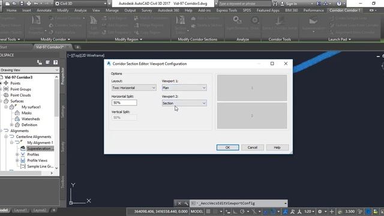This screenshot has width=384, height=216.
Task: Click the command line wrench customize icon
Action: [x=186, y=203]
